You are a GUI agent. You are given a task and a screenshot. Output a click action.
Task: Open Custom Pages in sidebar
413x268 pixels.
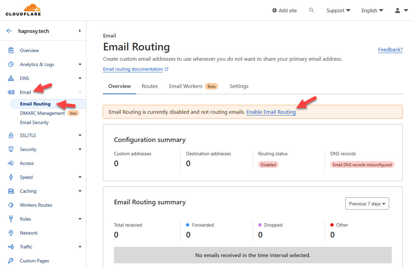(x=35, y=261)
